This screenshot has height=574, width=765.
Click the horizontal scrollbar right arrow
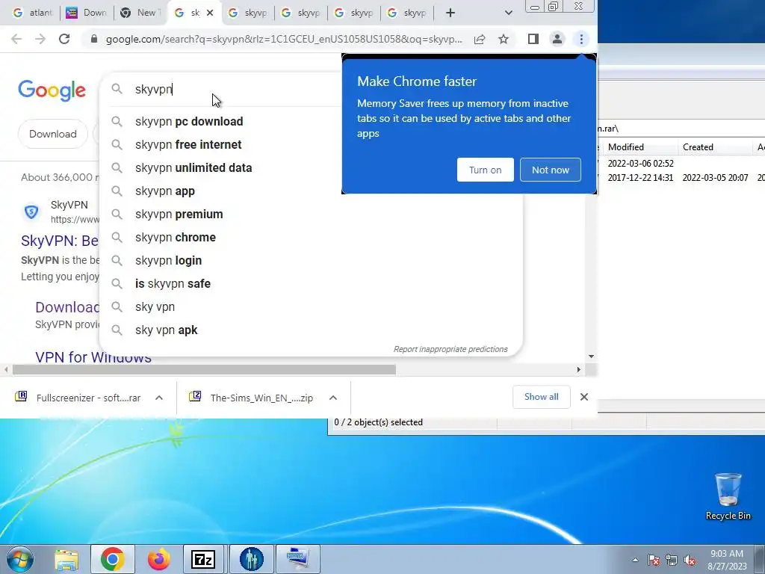click(x=579, y=370)
